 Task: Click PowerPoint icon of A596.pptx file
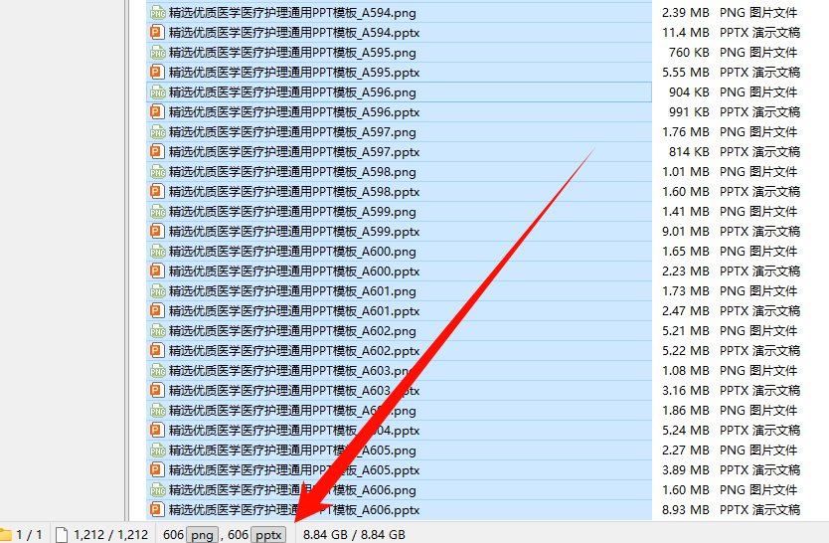pyautogui.click(x=158, y=112)
